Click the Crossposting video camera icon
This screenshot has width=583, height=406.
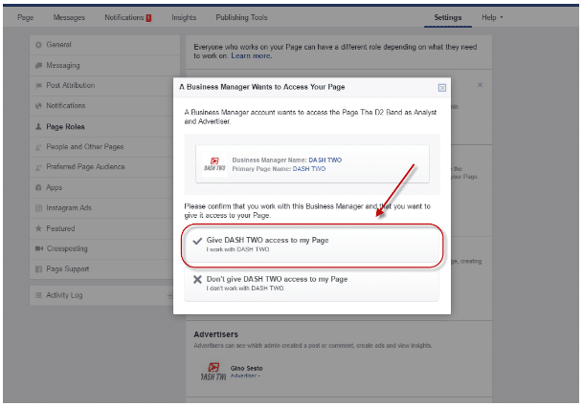click(38, 248)
